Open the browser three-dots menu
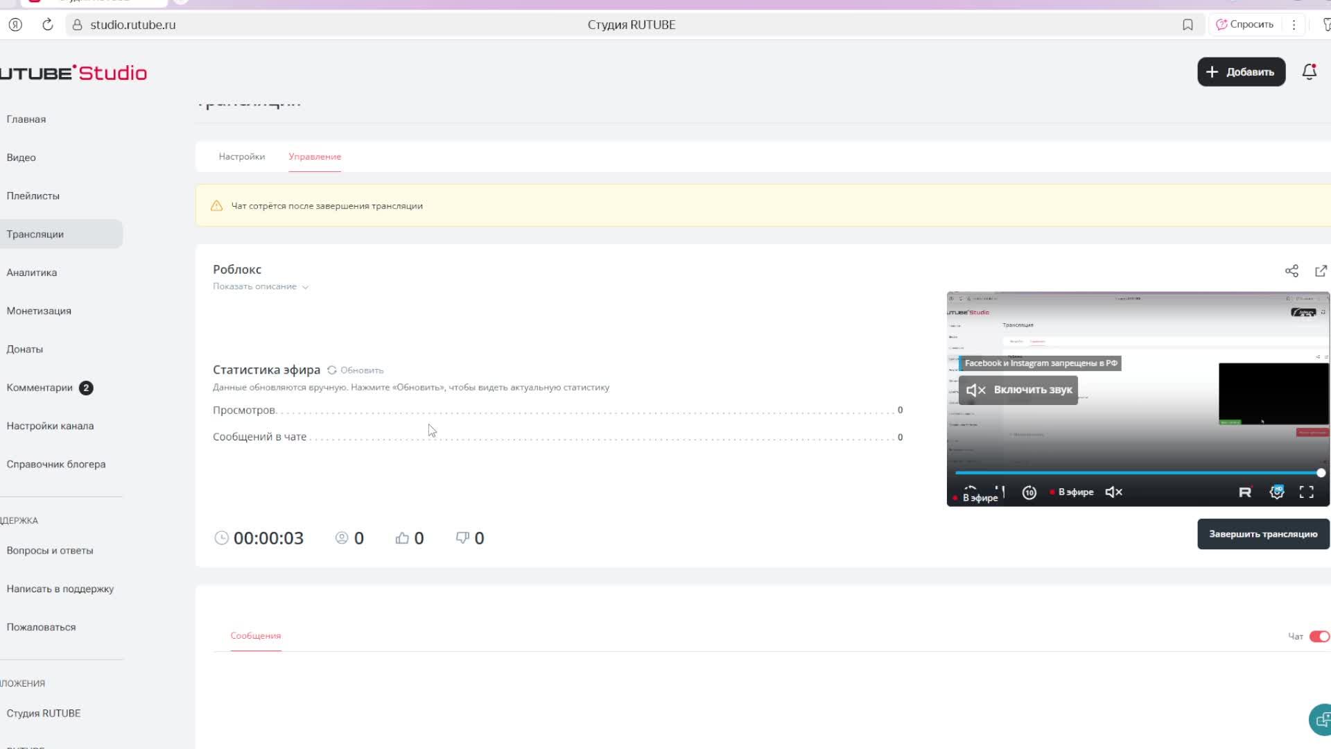This screenshot has height=749, width=1331. pyautogui.click(x=1294, y=25)
